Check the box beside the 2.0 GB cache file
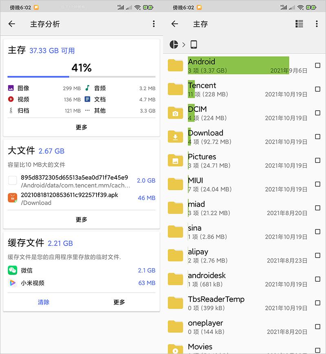This screenshot has height=354, width=326. click(13, 180)
